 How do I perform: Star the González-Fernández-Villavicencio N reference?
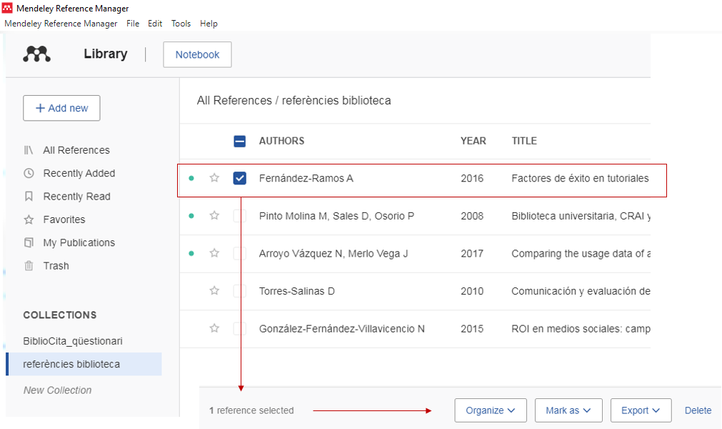tap(214, 329)
